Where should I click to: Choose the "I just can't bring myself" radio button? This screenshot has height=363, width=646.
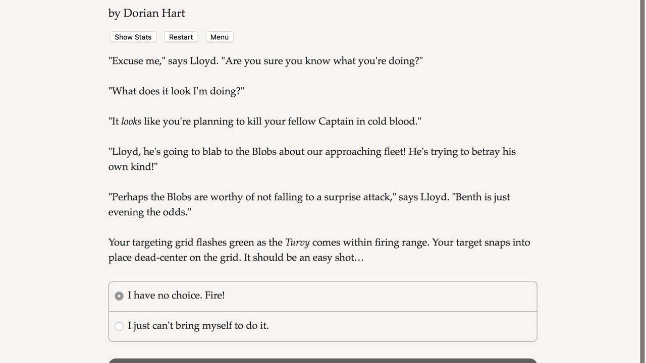(x=119, y=326)
